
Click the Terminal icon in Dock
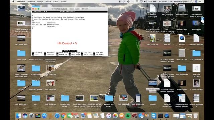160,116
